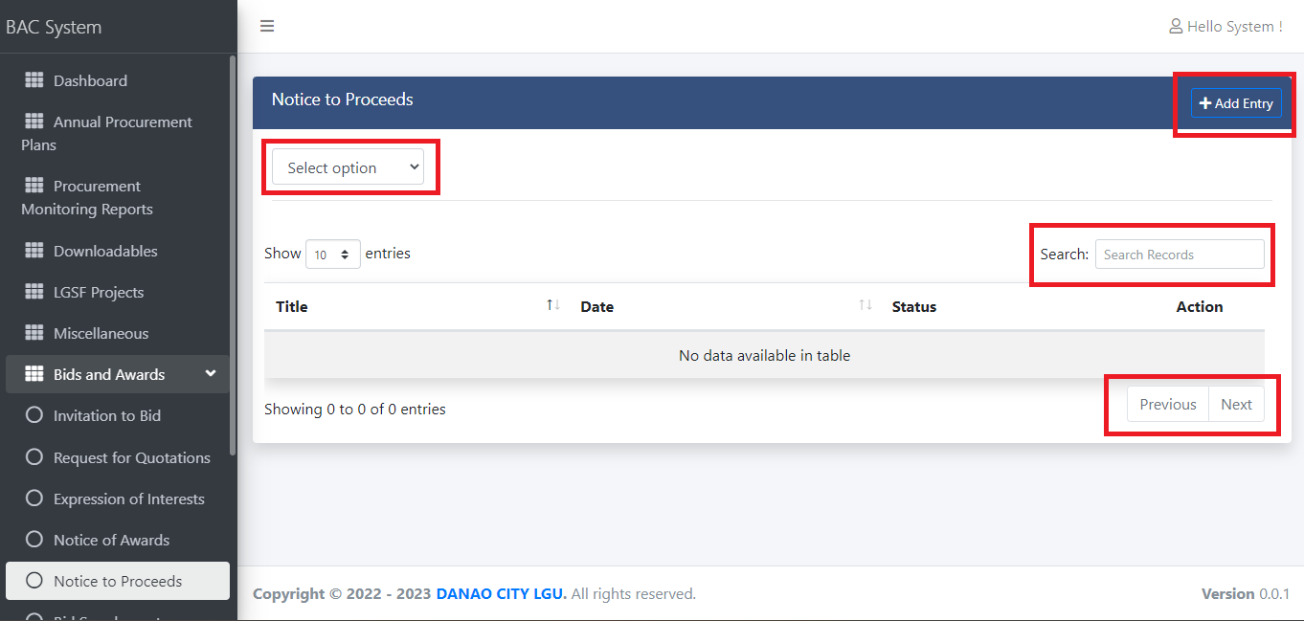Screen dimensions: 1304x621
Task: Click the Action column header
Action: coord(1200,306)
